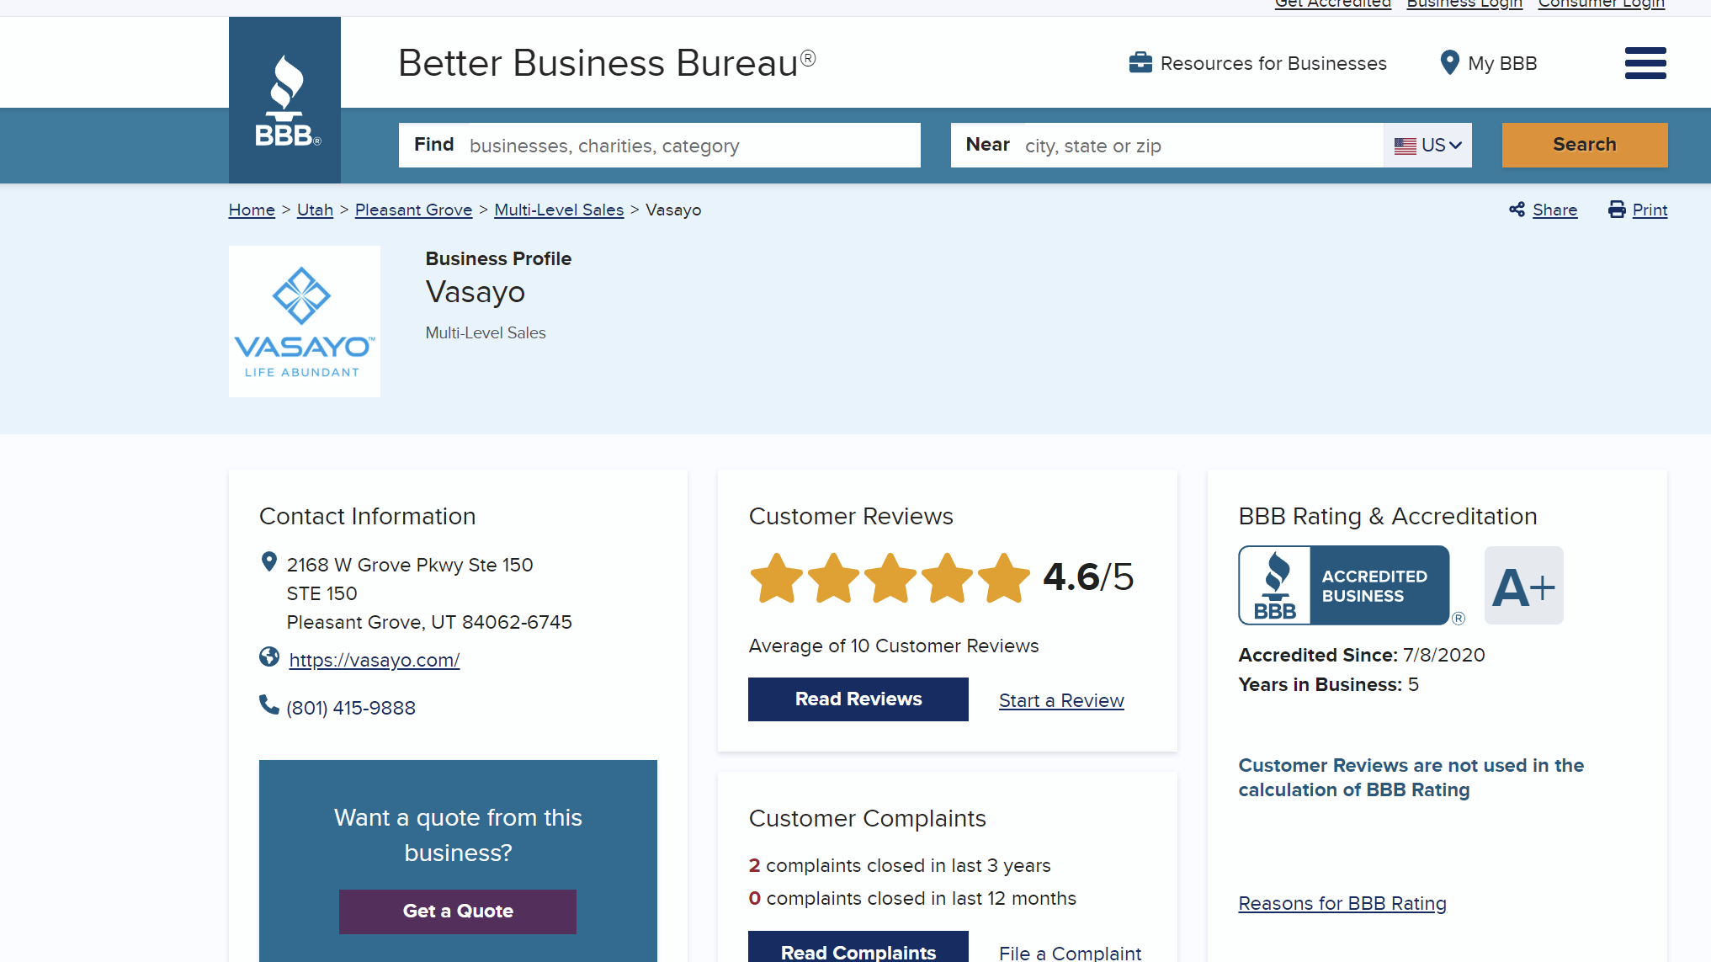Go to Utah breadcrumb

pos(315,210)
